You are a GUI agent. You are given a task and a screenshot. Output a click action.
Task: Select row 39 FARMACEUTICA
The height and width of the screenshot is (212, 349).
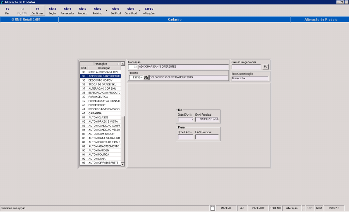point(100,97)
